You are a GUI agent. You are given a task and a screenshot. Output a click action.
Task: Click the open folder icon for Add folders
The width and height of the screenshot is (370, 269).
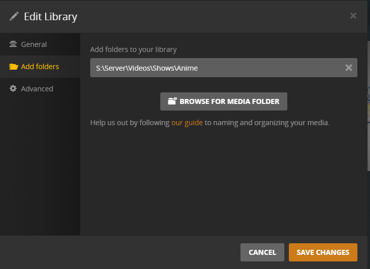[x=14, y=67]
